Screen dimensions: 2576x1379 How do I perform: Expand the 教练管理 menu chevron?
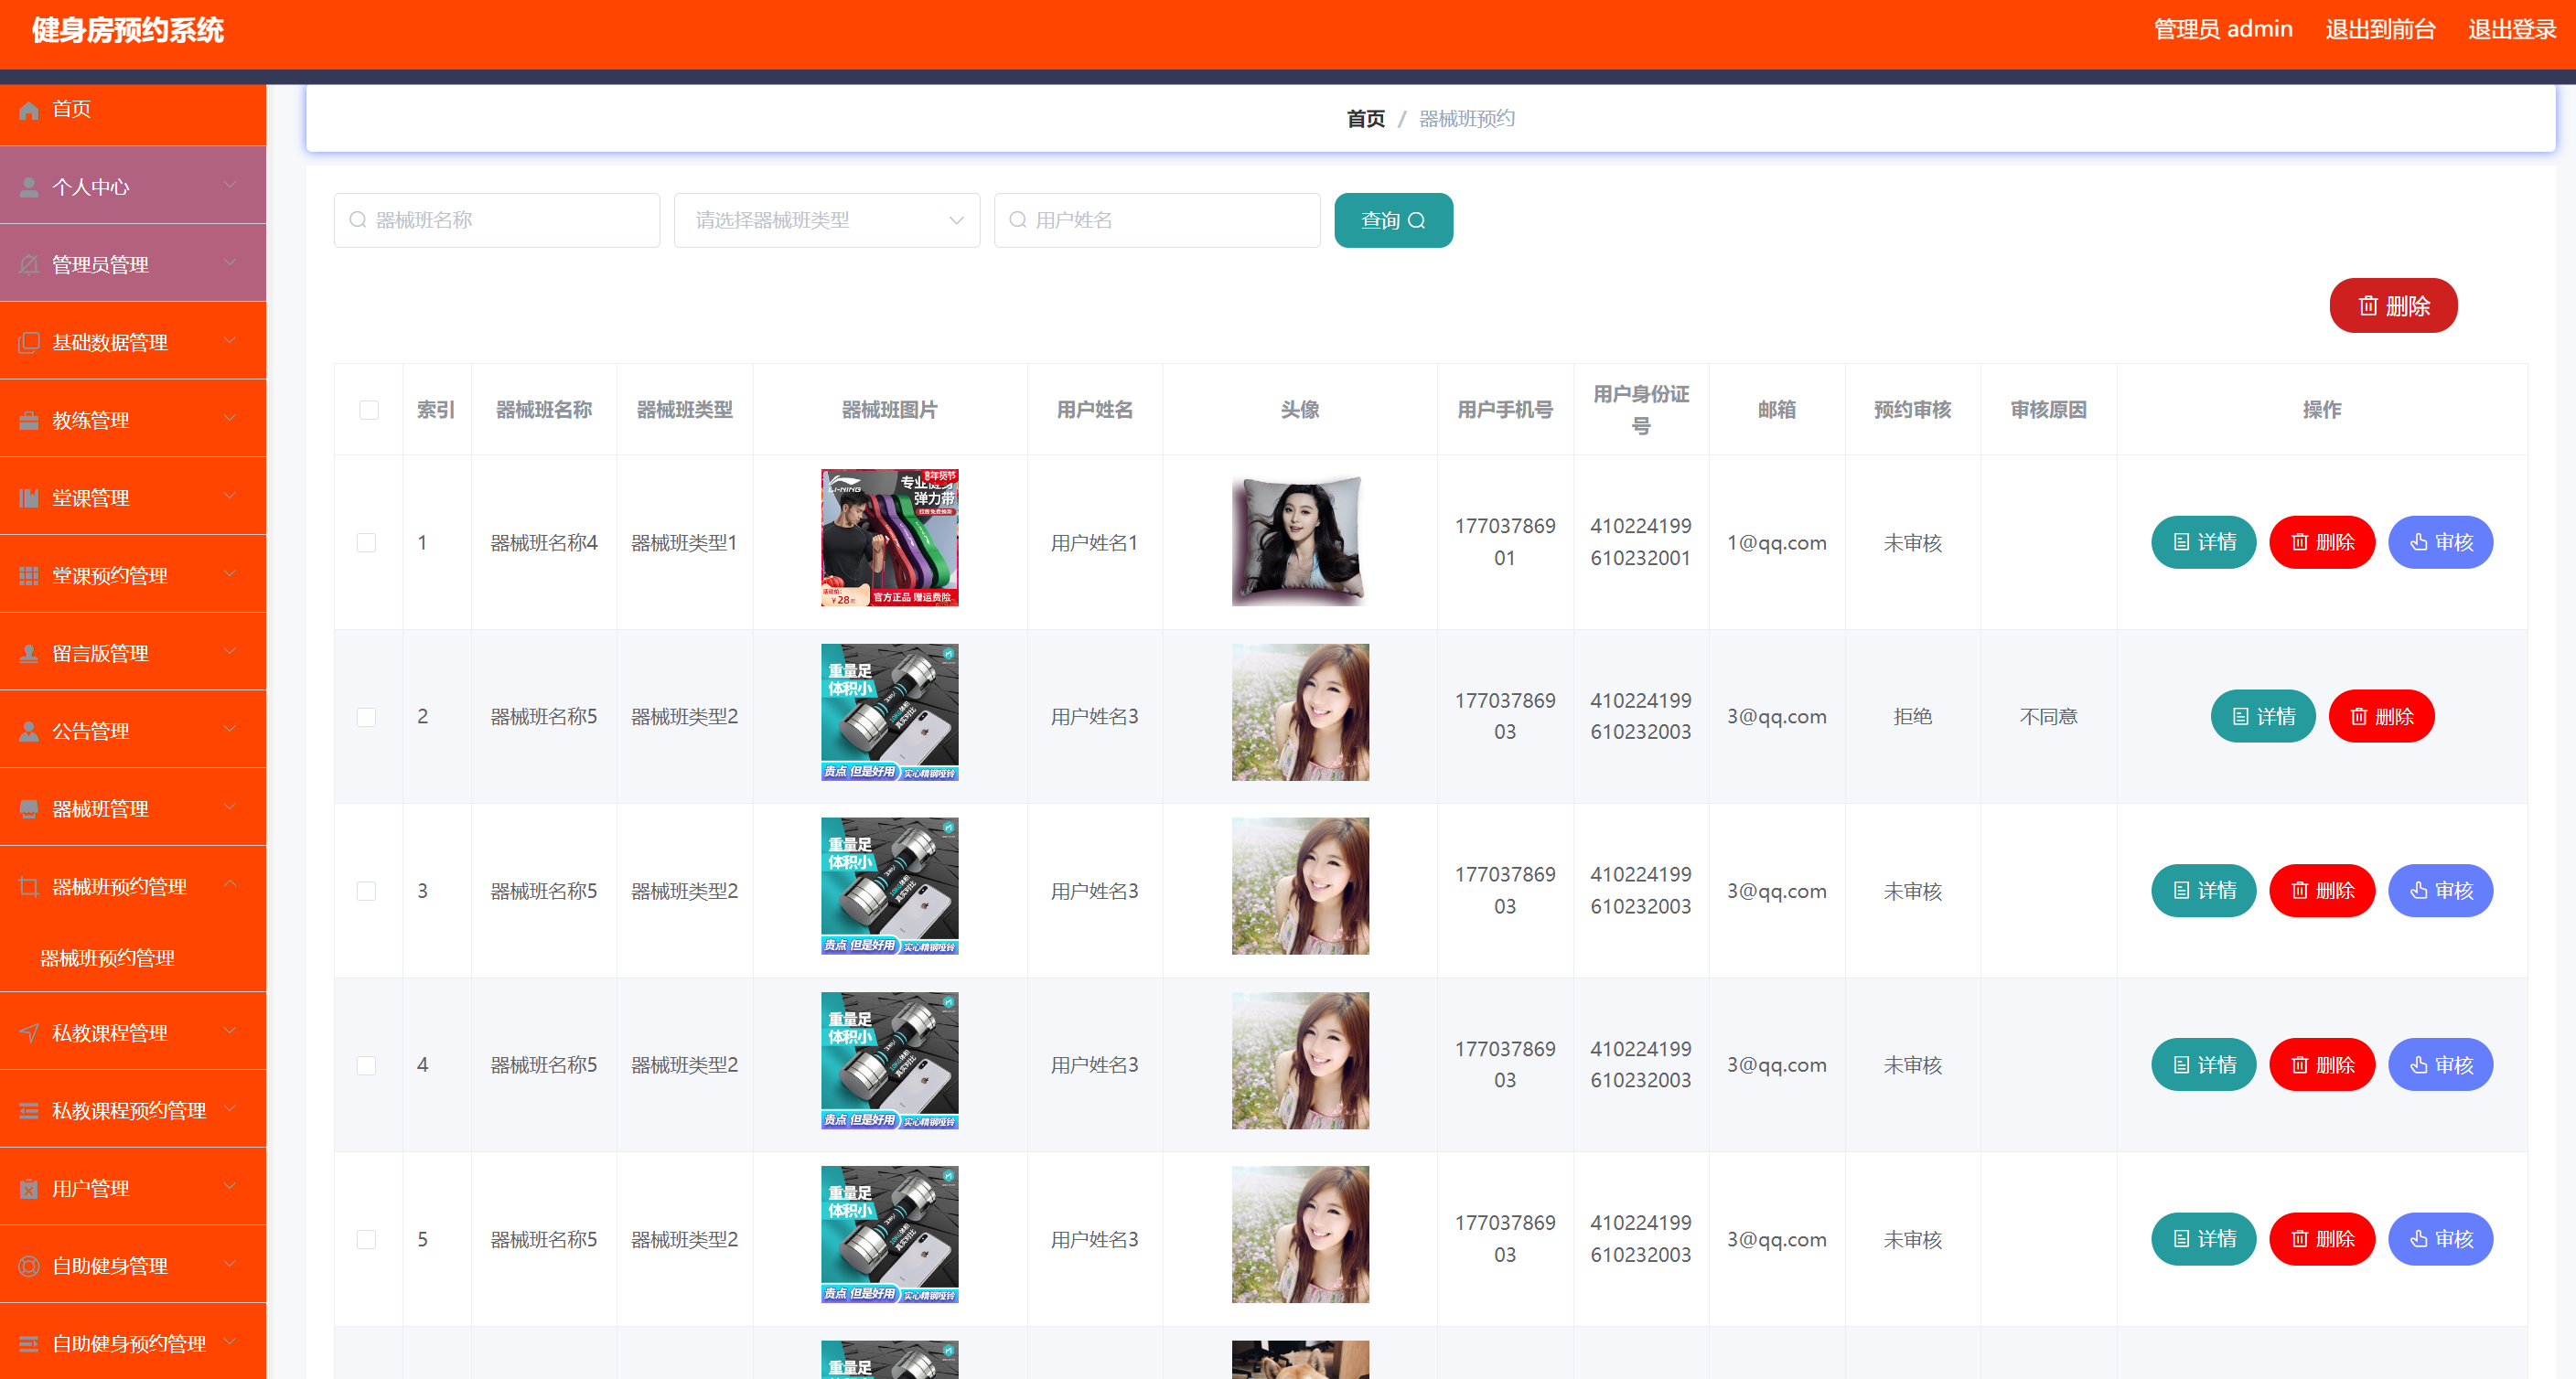tap(230, 418)
